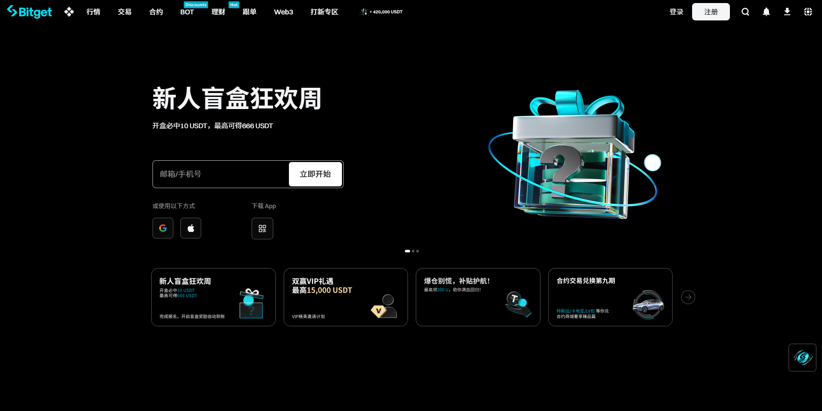Viewport: 822px width, 411px height.
Task: Open the support chat floating icon
Action: pyautogui.click(x=802, y=358)
